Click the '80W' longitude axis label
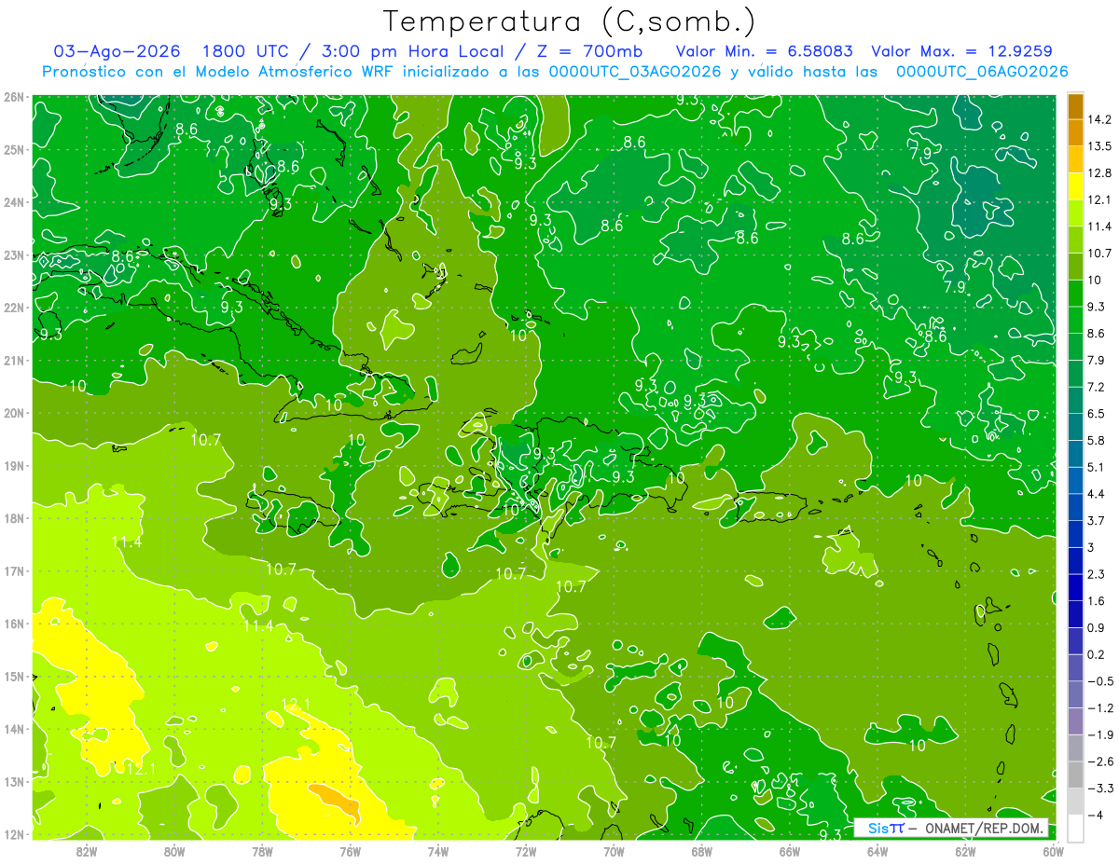The height and width of the screenshot is (864, 1119). click(x=174, y=851)
